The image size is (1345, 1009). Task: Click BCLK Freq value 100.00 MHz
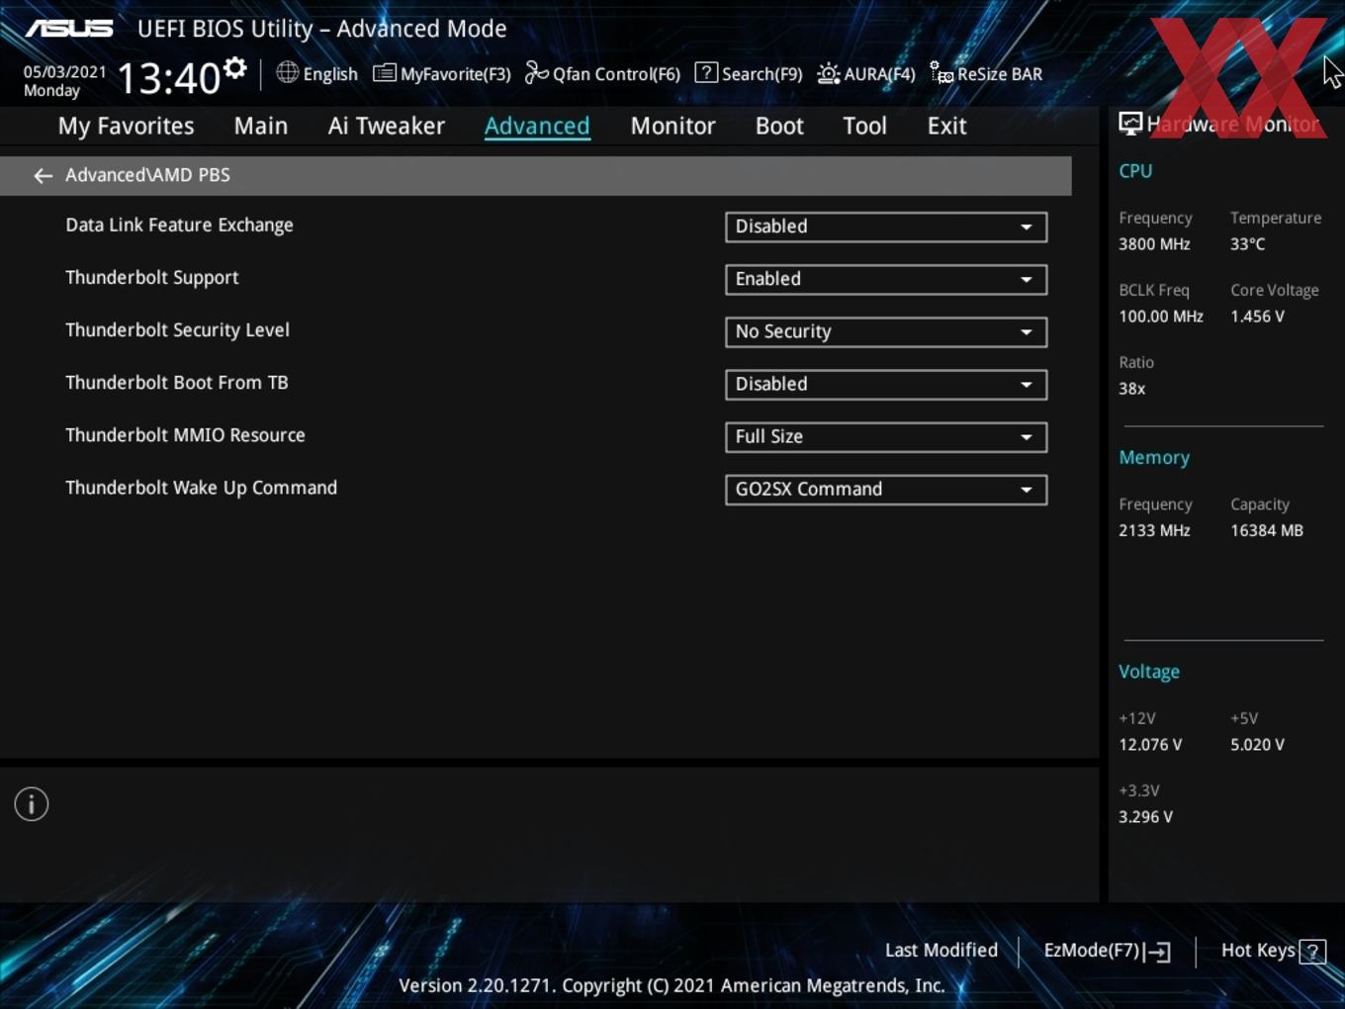1161,317
